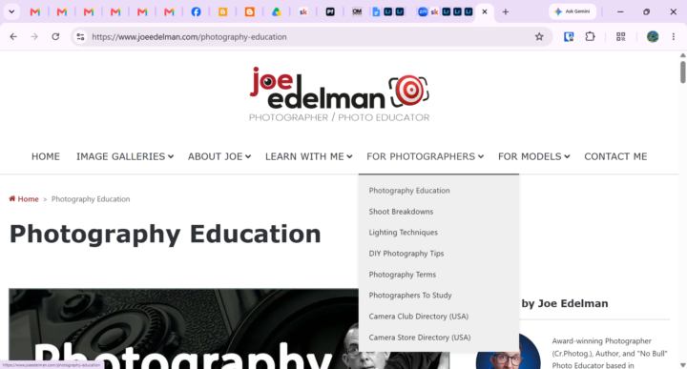Open site information icon in address bar
This screenshot has height=369, width=687.
pos(80,37)
